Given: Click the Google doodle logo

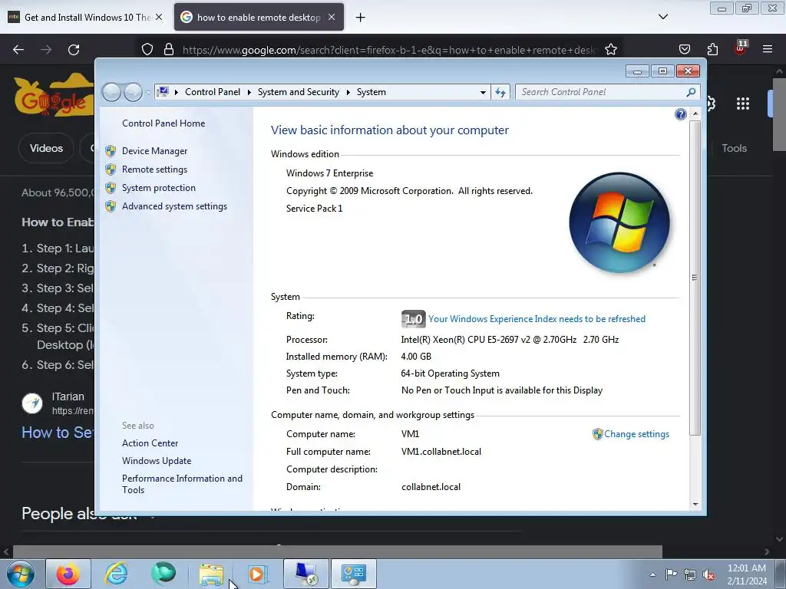Looking at the screenshot, I should 54,95.
